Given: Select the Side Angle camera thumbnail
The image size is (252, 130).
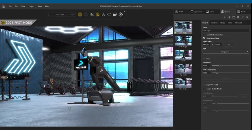Looking at the screenshot, I should coord(183,41).
